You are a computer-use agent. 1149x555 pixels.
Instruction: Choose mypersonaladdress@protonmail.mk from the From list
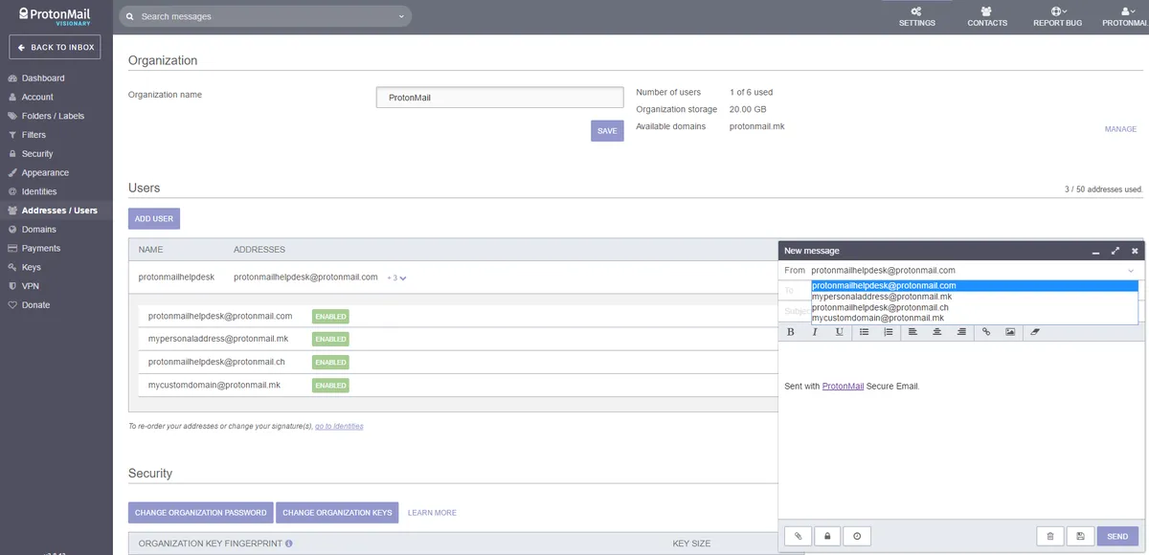881,297
